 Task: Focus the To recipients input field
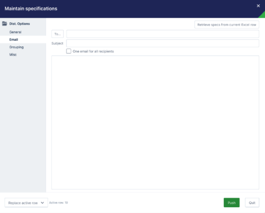click(x=162, y=34)
